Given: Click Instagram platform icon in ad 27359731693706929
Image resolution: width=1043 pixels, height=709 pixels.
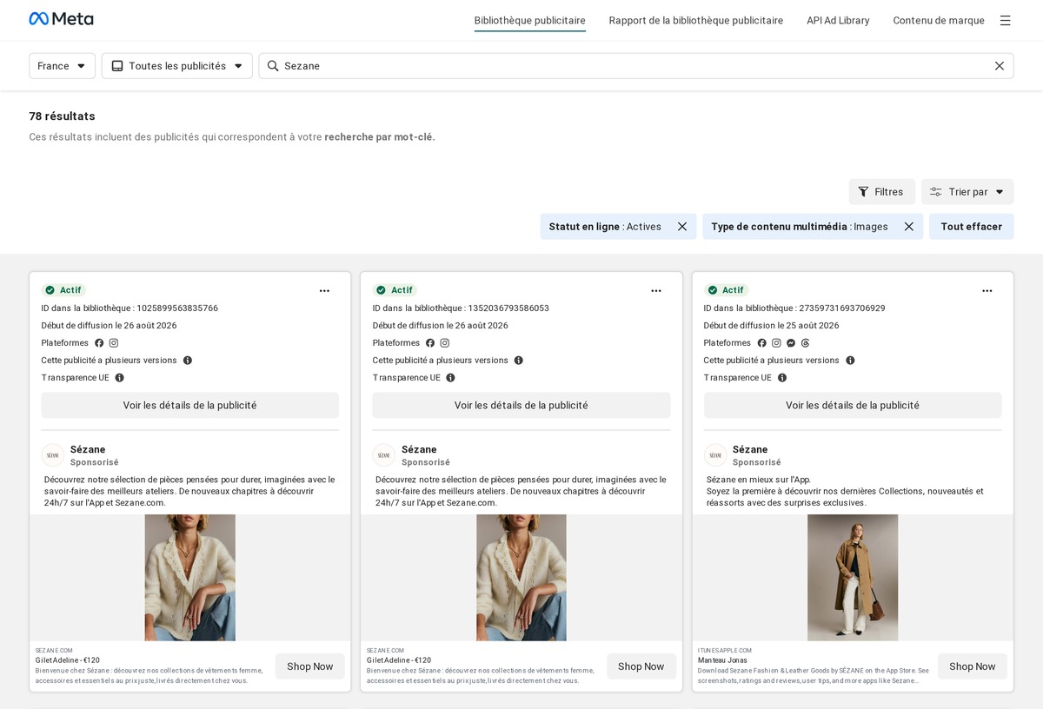Looking at the screenshot, I should 776,343.
